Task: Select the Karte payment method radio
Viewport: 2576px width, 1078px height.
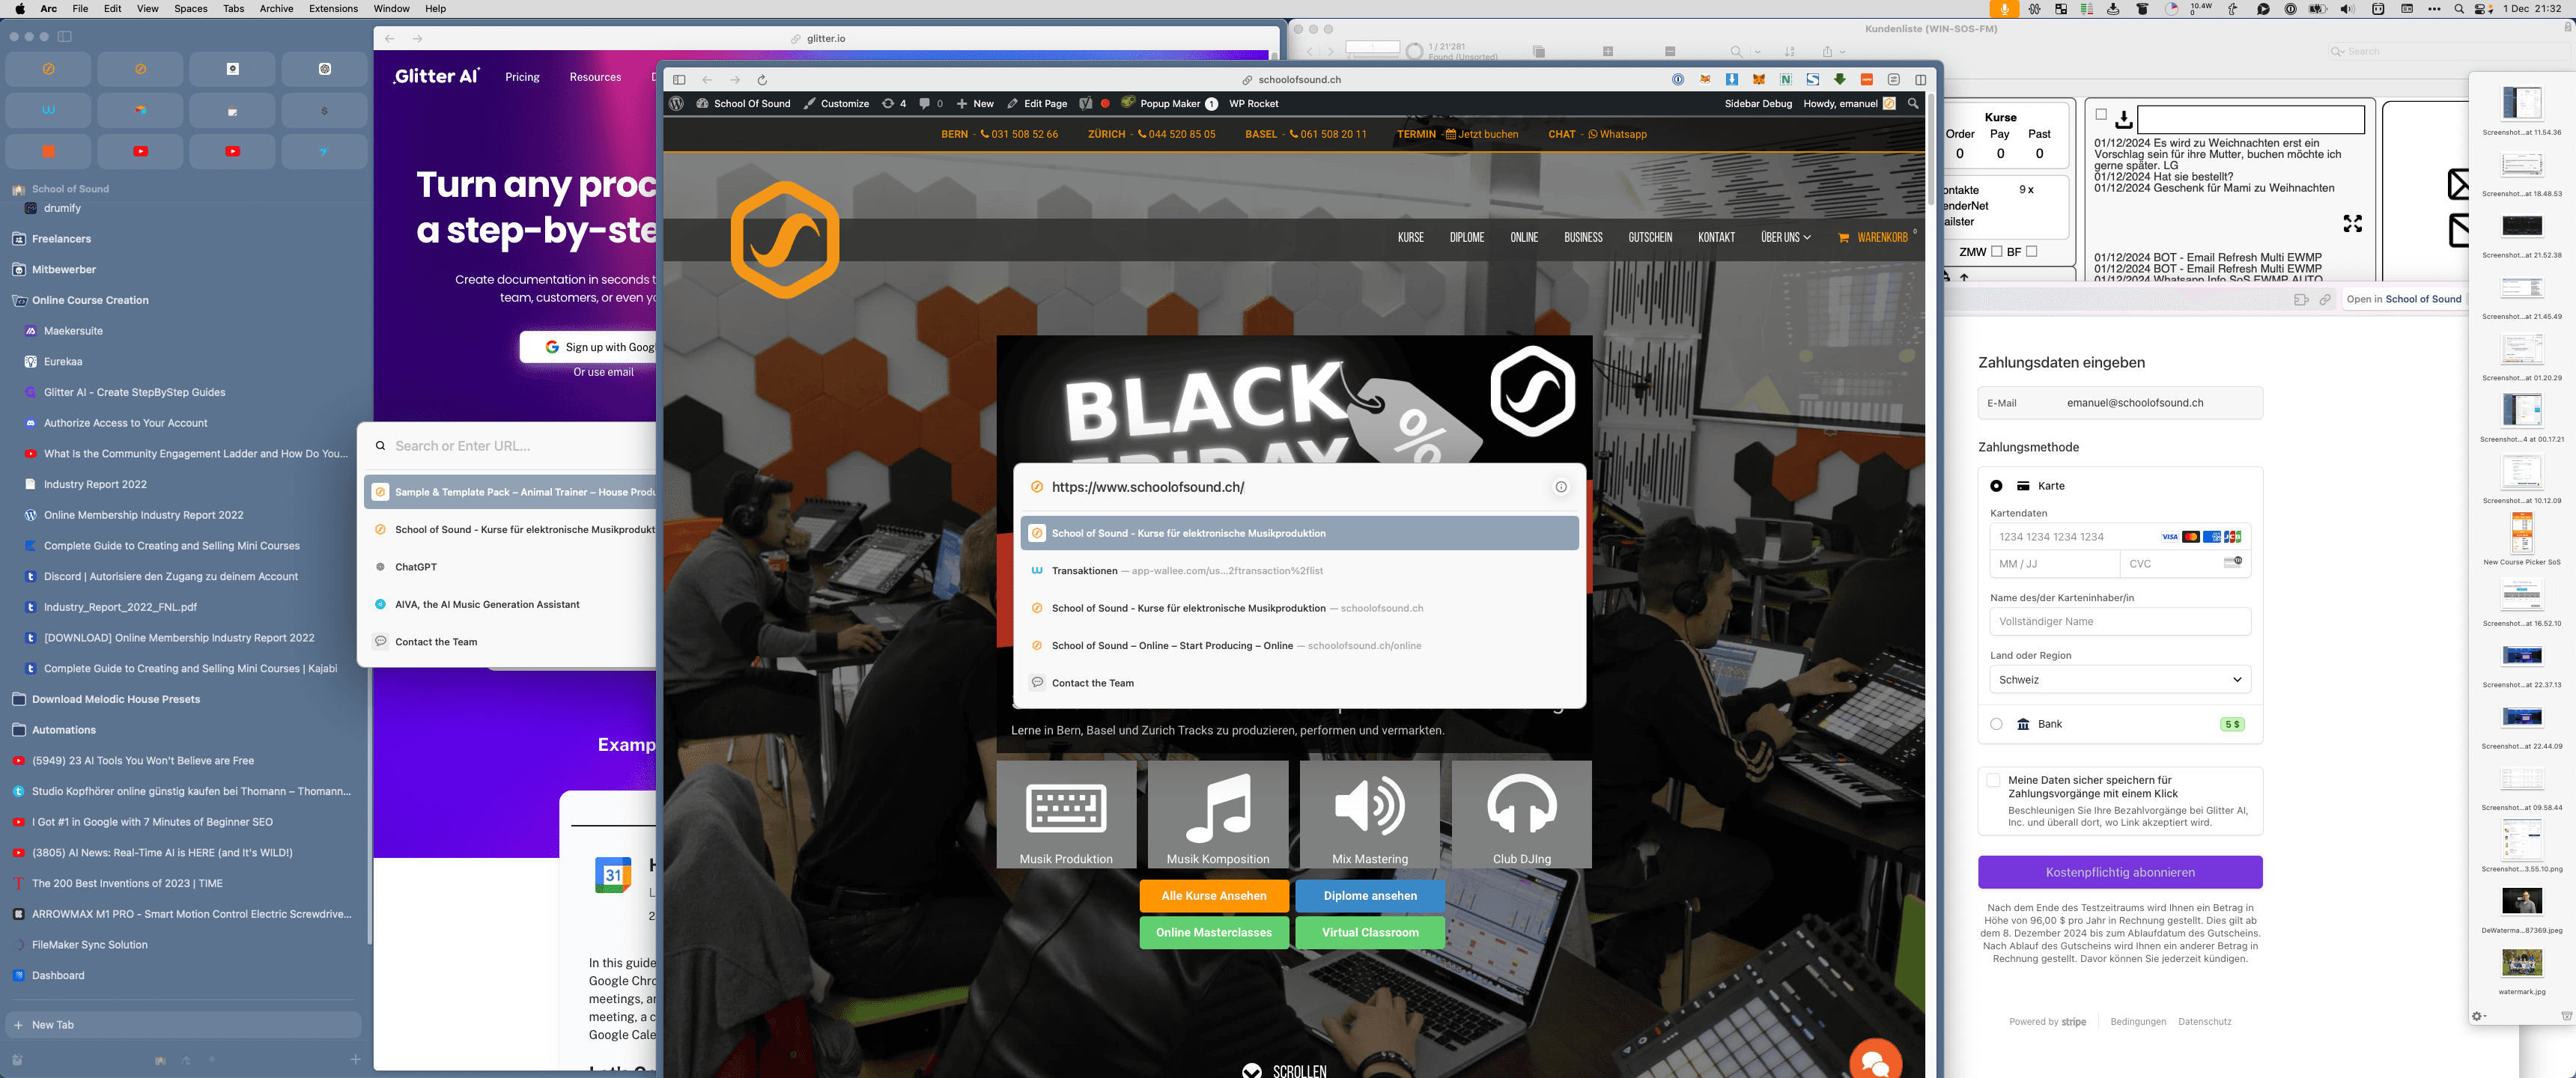Action: 1996,486
